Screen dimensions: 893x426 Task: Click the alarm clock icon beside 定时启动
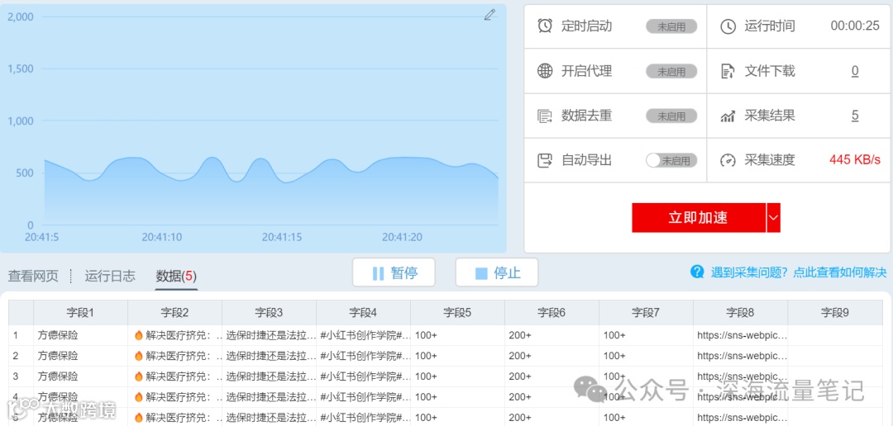pyautogui.click(x=545, y=26)
